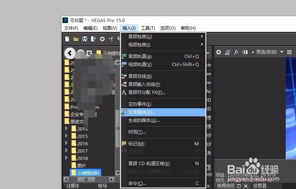Select 音频可分配 FX(F)... entry
The height and width of the screenshot is (189, 296).
[x=163, y=92]
